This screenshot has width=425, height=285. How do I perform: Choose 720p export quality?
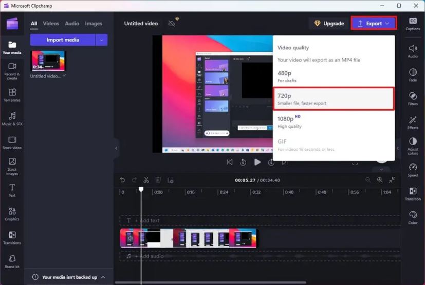(x=334, y=99)
